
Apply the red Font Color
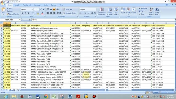coord(42,13)
